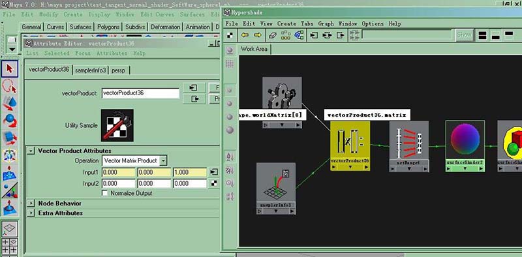522x257 pixels.
Task: Go to input connection in Attribute Editor
Action: (x=194, y=88)
